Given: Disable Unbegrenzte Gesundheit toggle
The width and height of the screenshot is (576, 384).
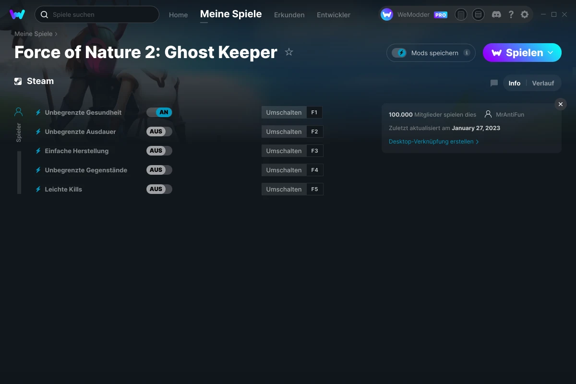Looking at the screenshot, I should coord(159,112).
